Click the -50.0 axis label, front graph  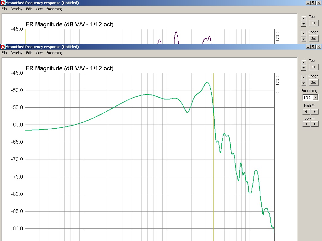[17, 90]
